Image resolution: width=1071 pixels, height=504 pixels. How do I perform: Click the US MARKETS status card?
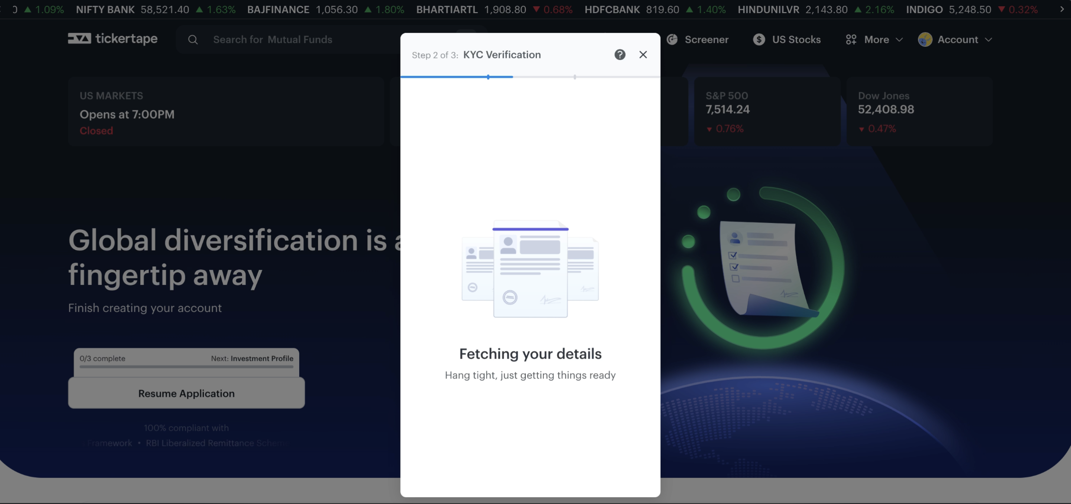click(x=226, y=111)
